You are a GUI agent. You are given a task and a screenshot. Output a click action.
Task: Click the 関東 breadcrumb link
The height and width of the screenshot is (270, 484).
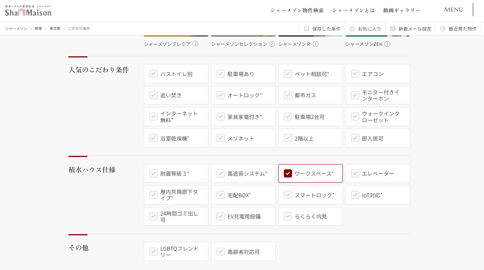click(x=38, y=29)
